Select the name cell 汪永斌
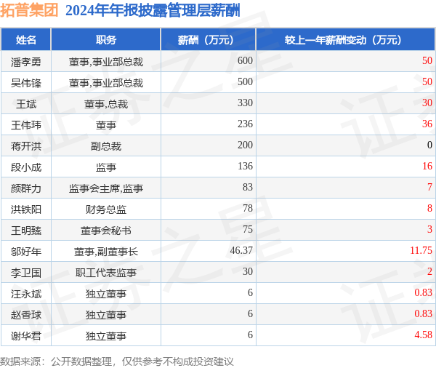 [x=26, y=293]
